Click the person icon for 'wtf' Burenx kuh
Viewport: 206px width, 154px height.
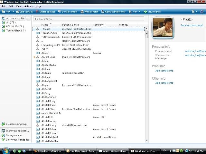click(38, 37)
